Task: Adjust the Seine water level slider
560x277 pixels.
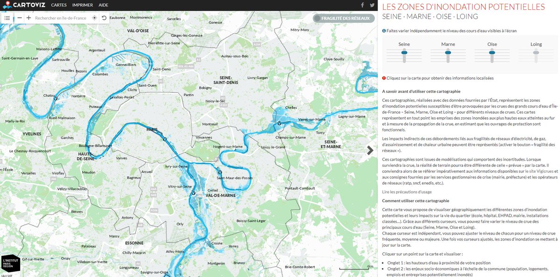Action: 403,53
